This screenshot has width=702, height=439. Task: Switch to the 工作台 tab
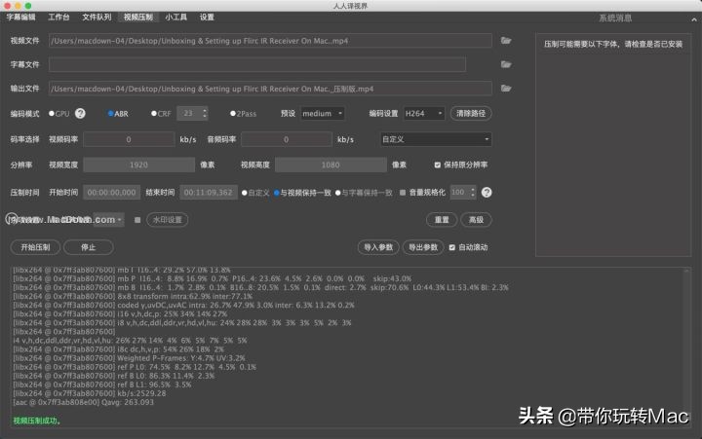(58, 17)
